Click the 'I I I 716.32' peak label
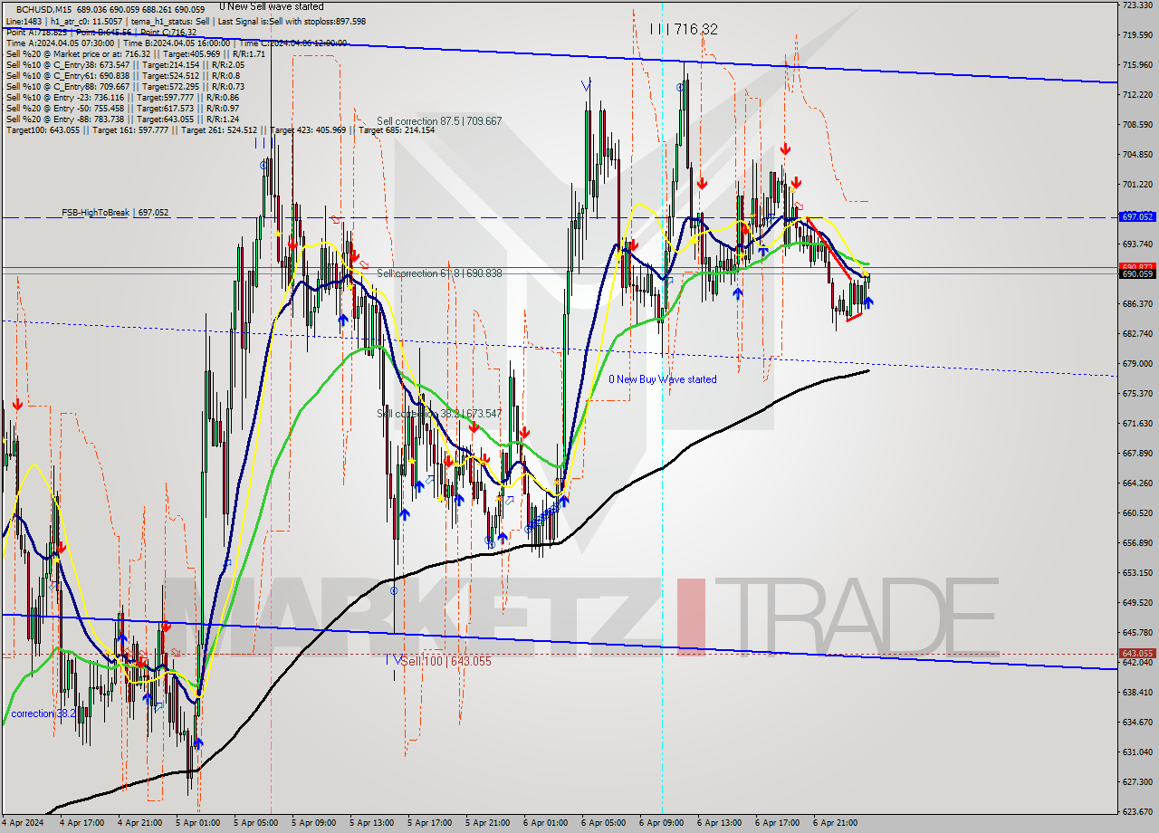Screen dimensions: 1159x833 coord(684,29)
